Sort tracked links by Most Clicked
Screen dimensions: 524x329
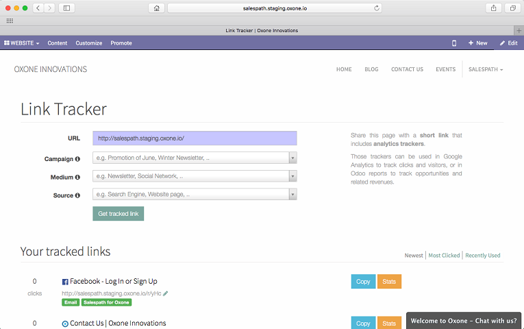point(444,256)
